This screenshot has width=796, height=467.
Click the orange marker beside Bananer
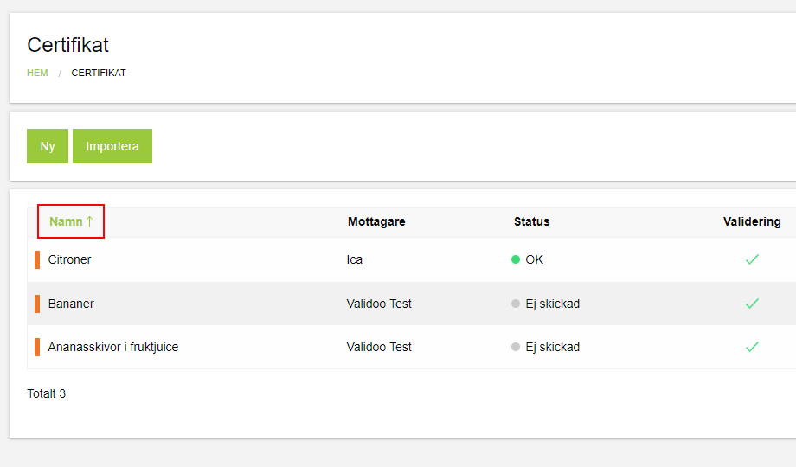point(37,304)
